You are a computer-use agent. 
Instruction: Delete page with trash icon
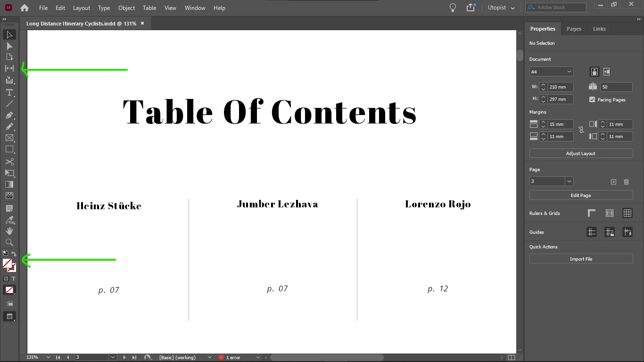pyautogui.click(x=626, y=181)
